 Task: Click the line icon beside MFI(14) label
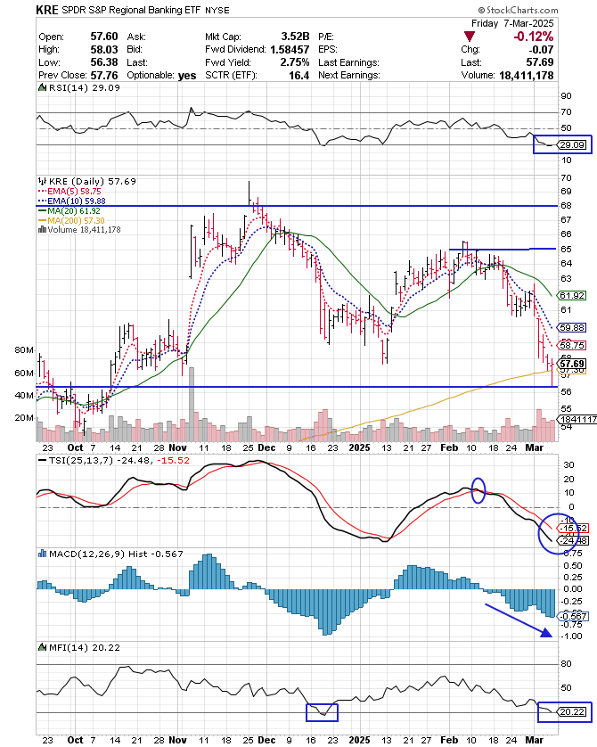point(43,648)
